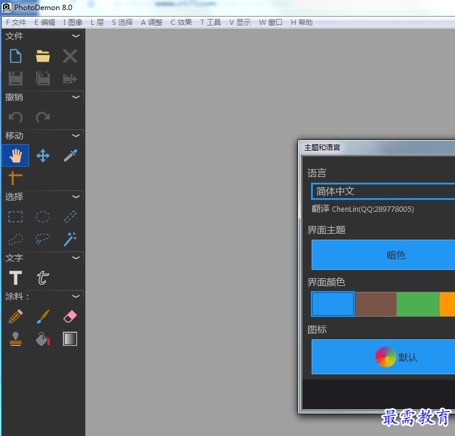455x436 pixels.
Task: Pick the green interface color swatch
Action: pos(418,304)
